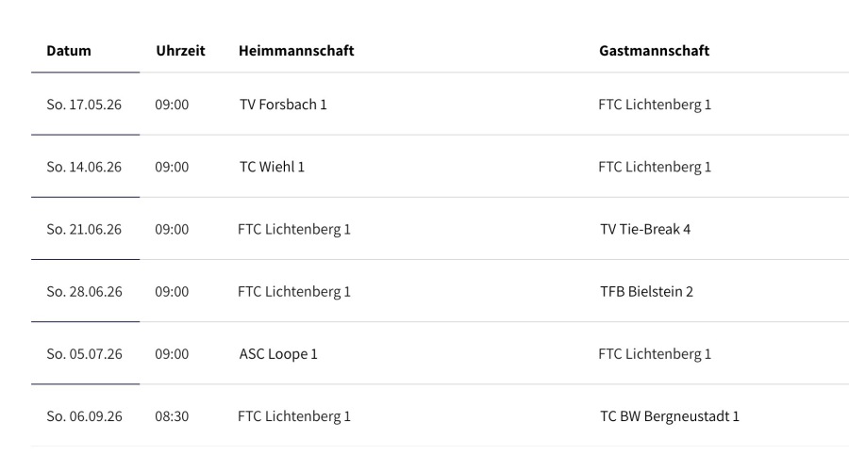Click the Heimmannschaft column header

(296, 51)
